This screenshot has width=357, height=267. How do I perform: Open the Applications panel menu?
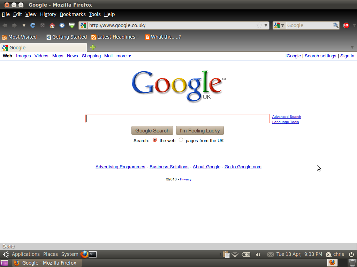[x=26, y=254]
